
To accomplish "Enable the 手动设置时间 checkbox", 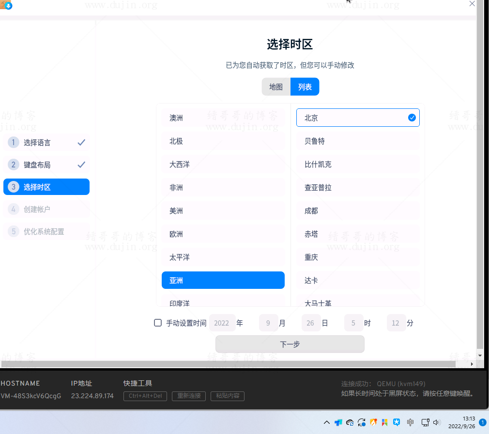I will click(x=158, y=323).
